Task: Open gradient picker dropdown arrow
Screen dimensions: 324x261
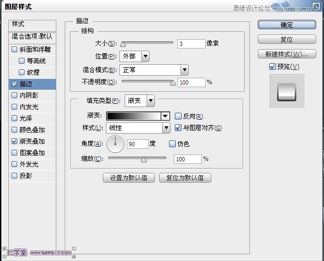Action: tap(165, 116)
